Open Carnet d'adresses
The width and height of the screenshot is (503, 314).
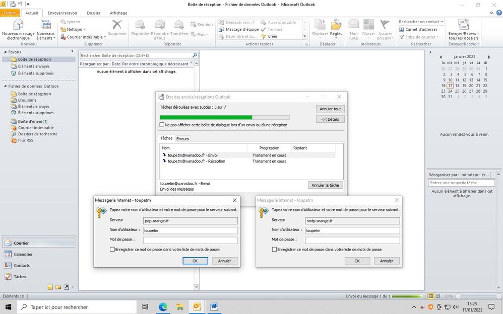(x=418, y=30)
